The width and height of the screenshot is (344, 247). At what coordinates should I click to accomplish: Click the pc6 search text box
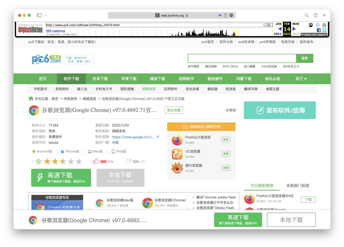[x=242, y=58]
